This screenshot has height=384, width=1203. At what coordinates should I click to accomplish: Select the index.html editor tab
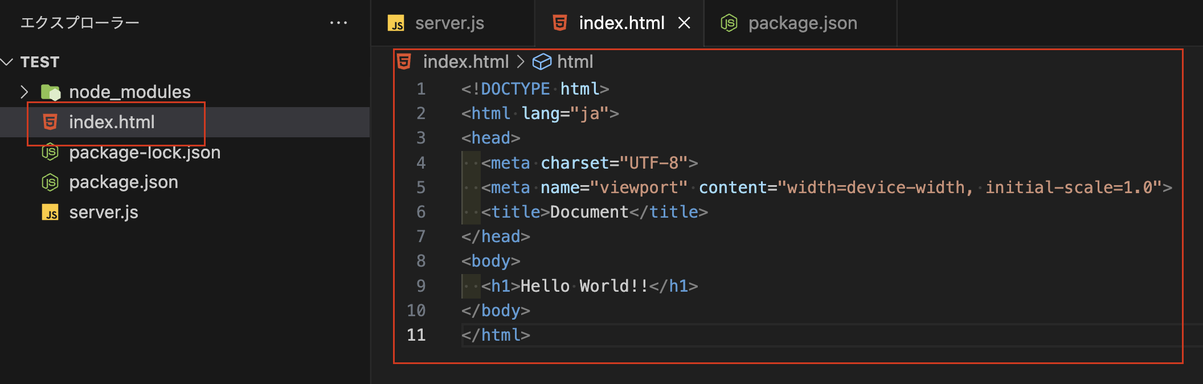(x=620, y=23)
